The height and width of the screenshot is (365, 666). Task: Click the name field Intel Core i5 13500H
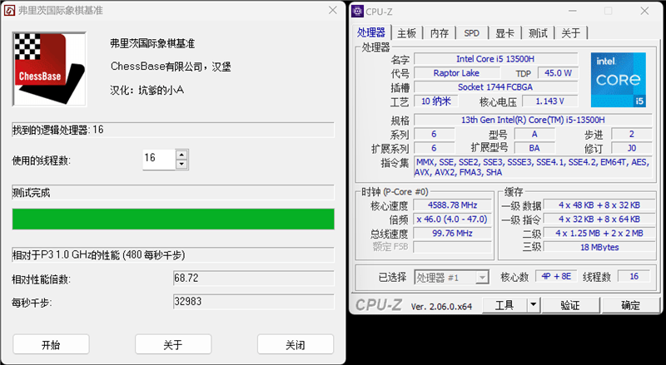(495, 59)
